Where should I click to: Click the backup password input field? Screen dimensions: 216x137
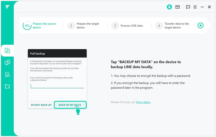coord(57,86)
